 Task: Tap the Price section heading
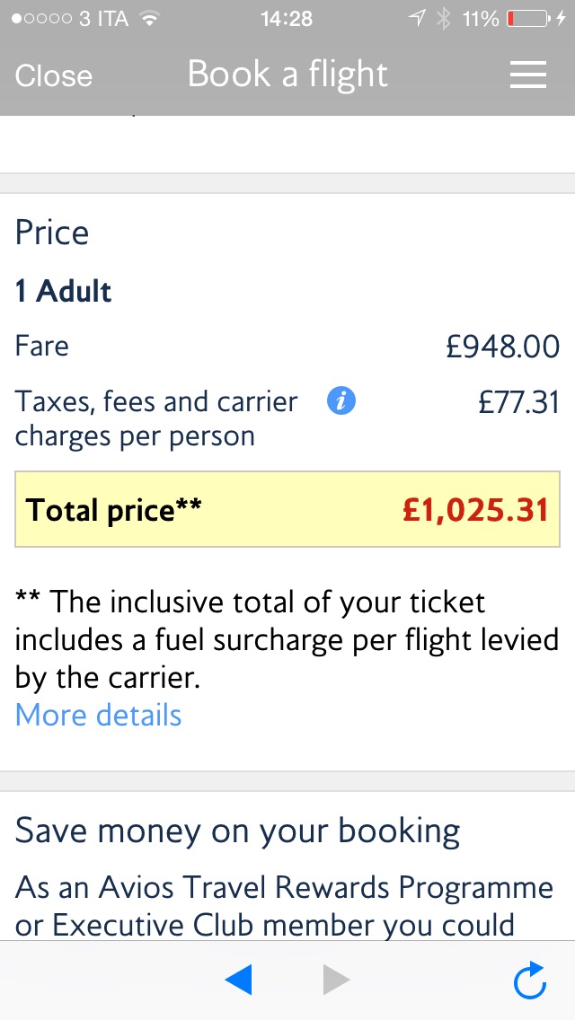click(52, 233)
